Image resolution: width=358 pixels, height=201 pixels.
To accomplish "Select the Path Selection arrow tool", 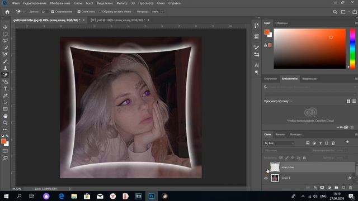I will 5,102.
